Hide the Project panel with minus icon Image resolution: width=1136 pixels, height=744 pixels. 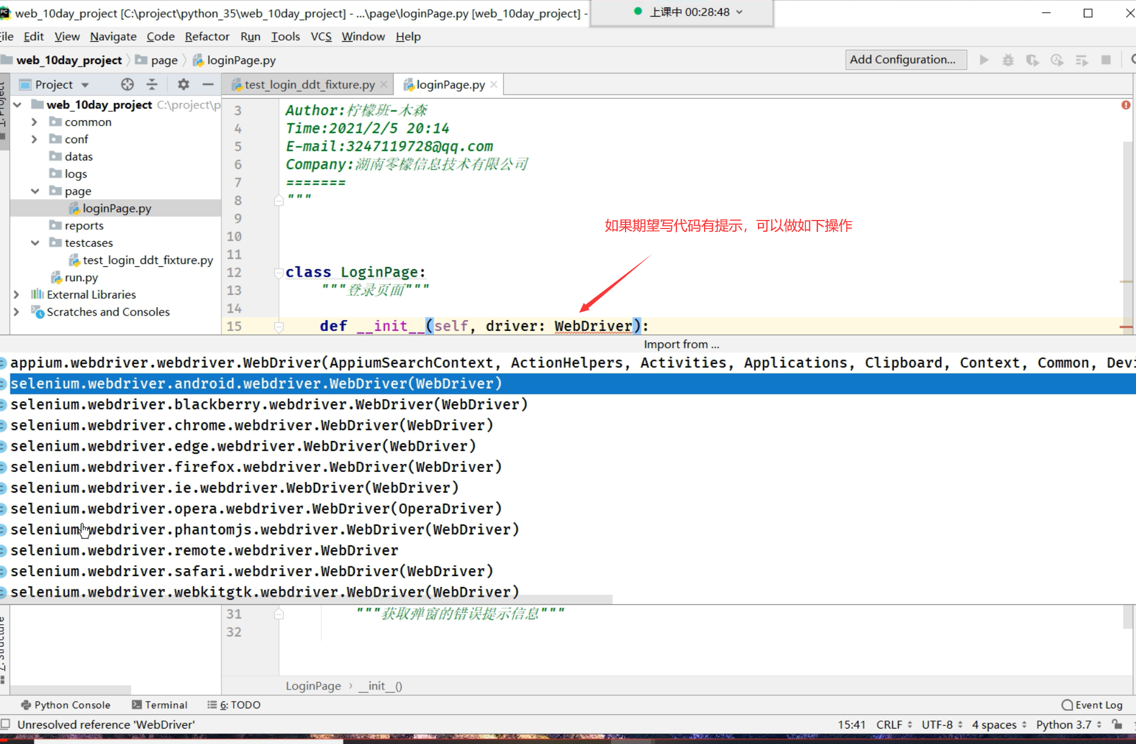(208, 85)
